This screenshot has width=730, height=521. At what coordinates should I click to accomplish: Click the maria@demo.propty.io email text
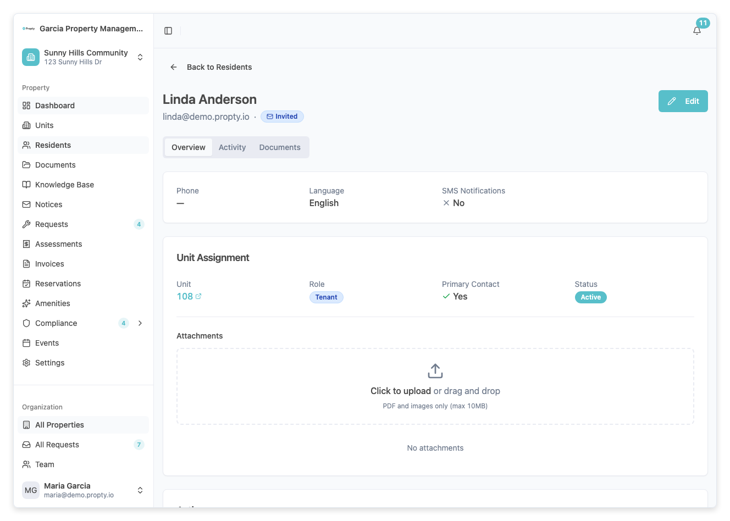pyautogui.click(x=79, y=495)
